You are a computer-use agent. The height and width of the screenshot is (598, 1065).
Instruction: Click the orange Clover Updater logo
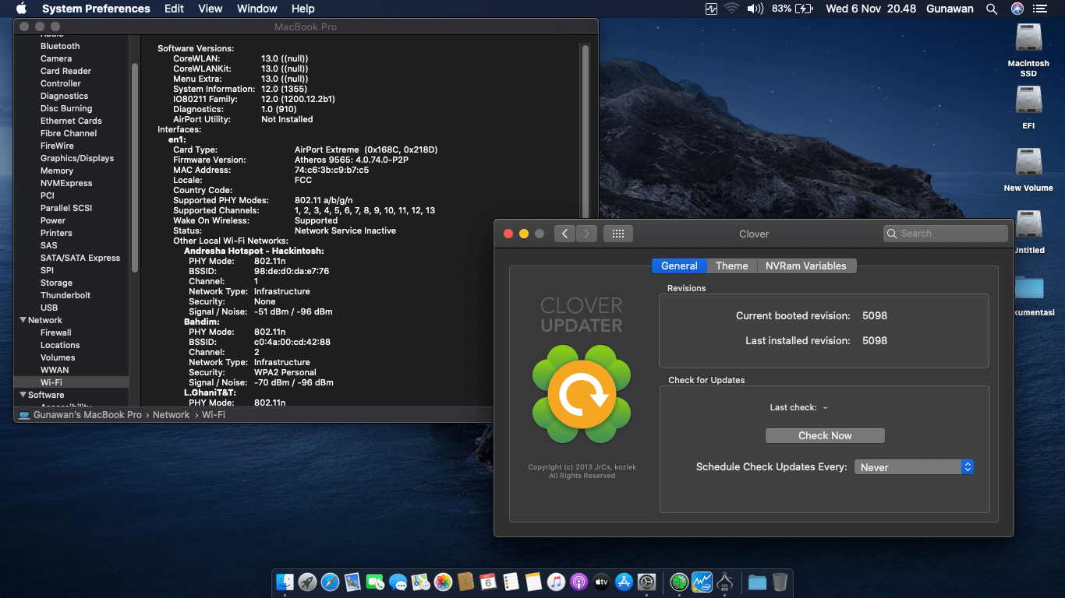[582, 396]
